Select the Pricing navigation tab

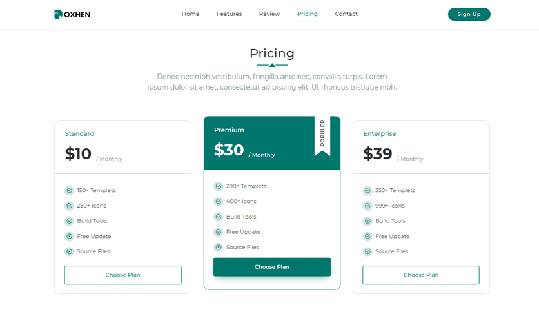308,14
